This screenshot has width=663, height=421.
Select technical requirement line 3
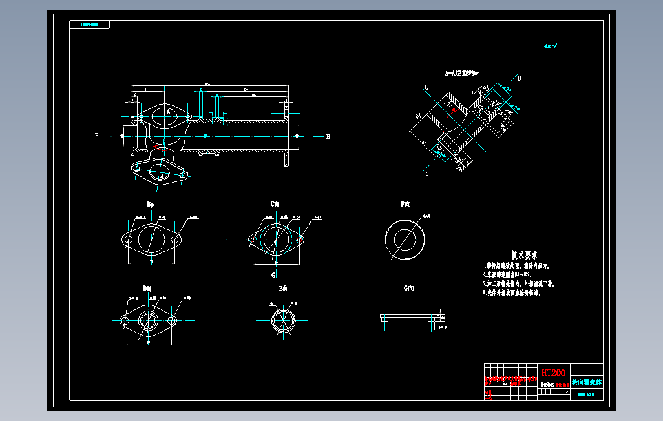point(518,283)
